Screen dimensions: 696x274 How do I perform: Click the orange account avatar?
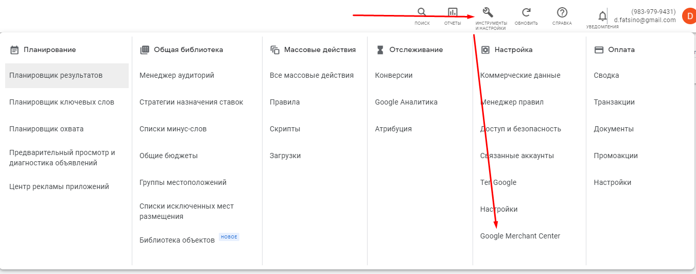point(689,16)
